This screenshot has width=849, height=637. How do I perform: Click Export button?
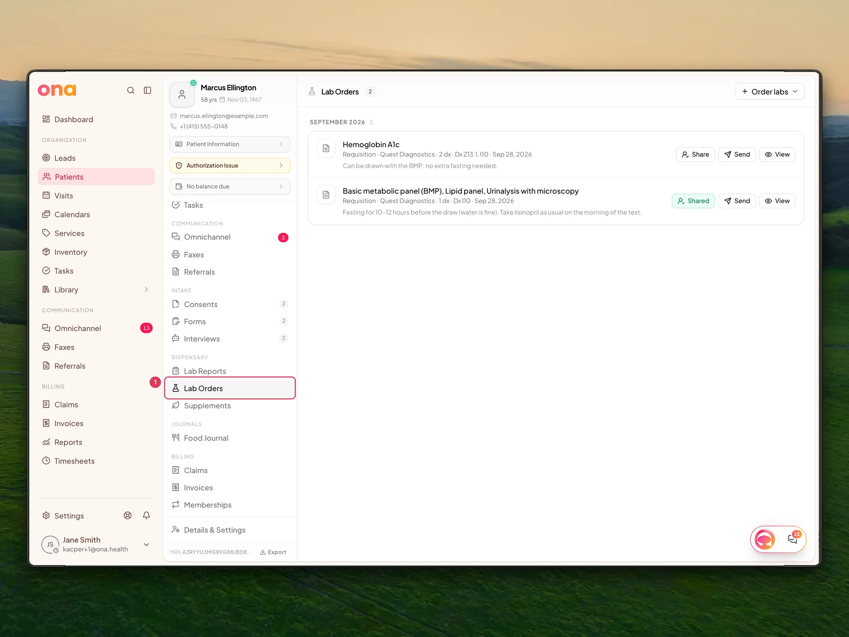coord(273,552)
